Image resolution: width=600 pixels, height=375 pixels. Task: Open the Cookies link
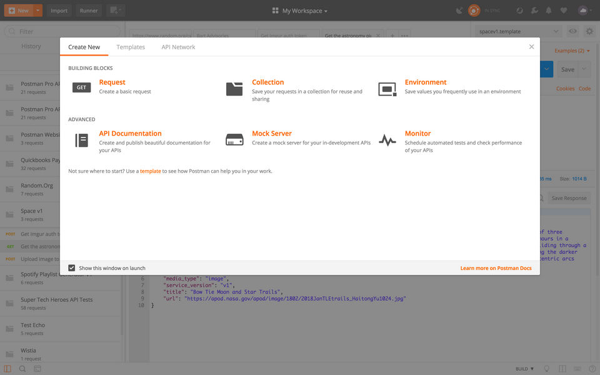click(x=565, y=88)
